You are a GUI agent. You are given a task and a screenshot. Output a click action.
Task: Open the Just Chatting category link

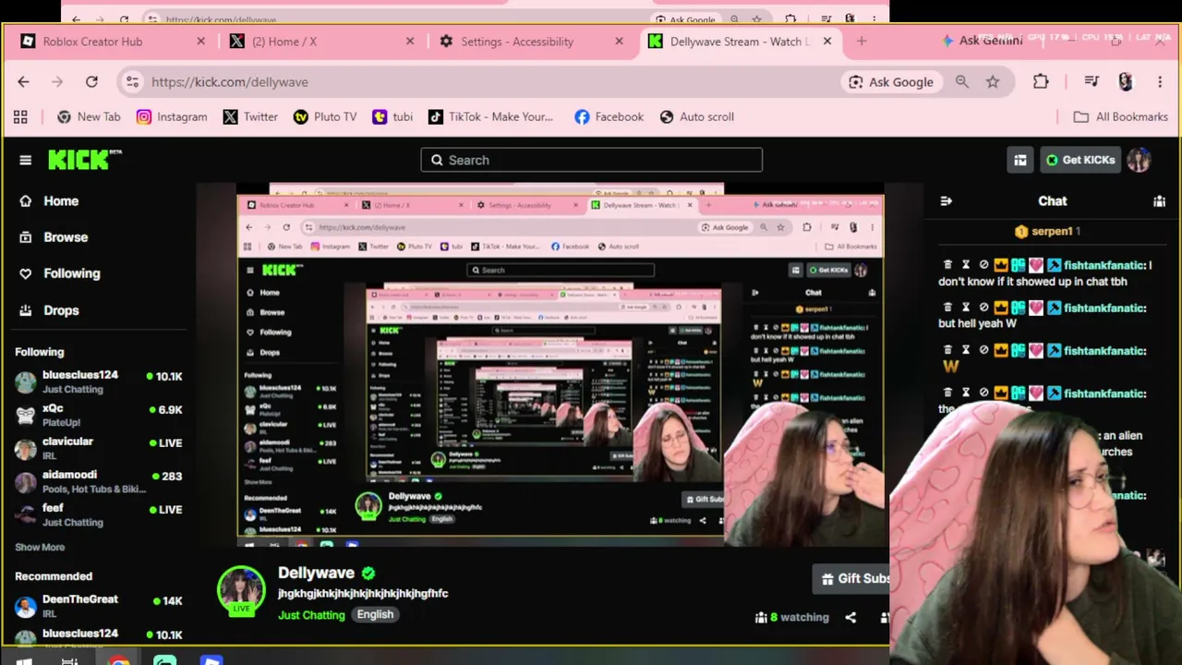pos(311,615)
